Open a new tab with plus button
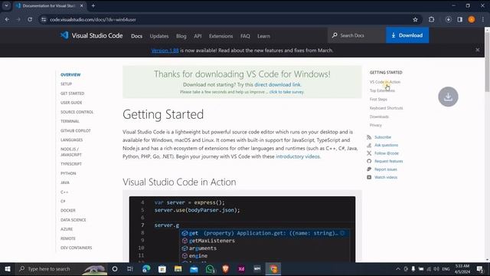Image resolution: width=490 pixels, height=276 pixels. pos(93,5)
